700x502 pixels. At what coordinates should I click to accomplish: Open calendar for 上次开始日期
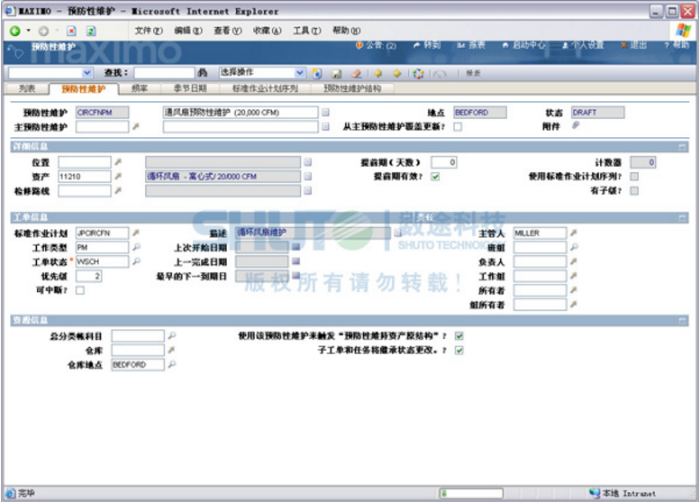coord(295,247)
